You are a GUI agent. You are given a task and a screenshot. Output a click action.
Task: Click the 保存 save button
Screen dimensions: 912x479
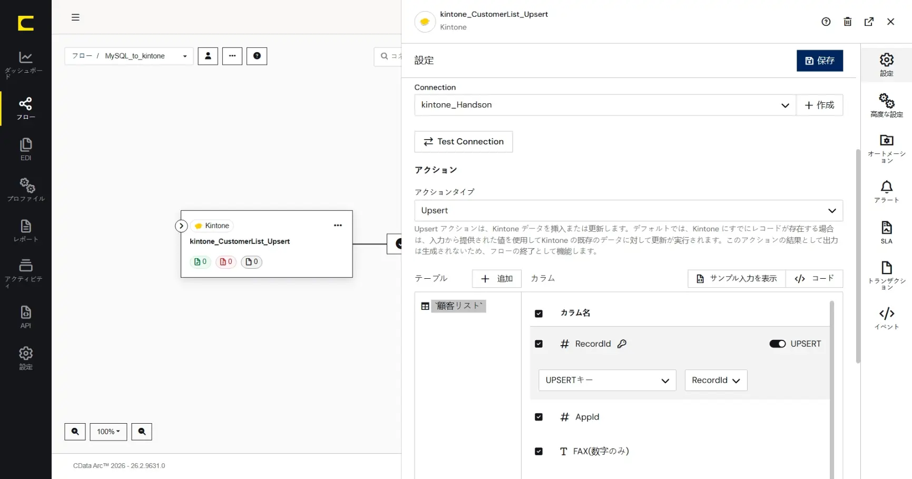(x=820, y=61)
